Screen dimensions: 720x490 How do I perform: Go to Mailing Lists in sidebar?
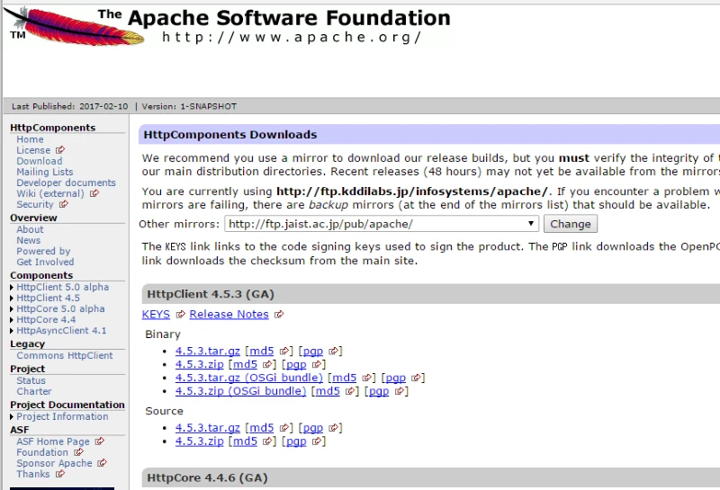coord(45,172)
